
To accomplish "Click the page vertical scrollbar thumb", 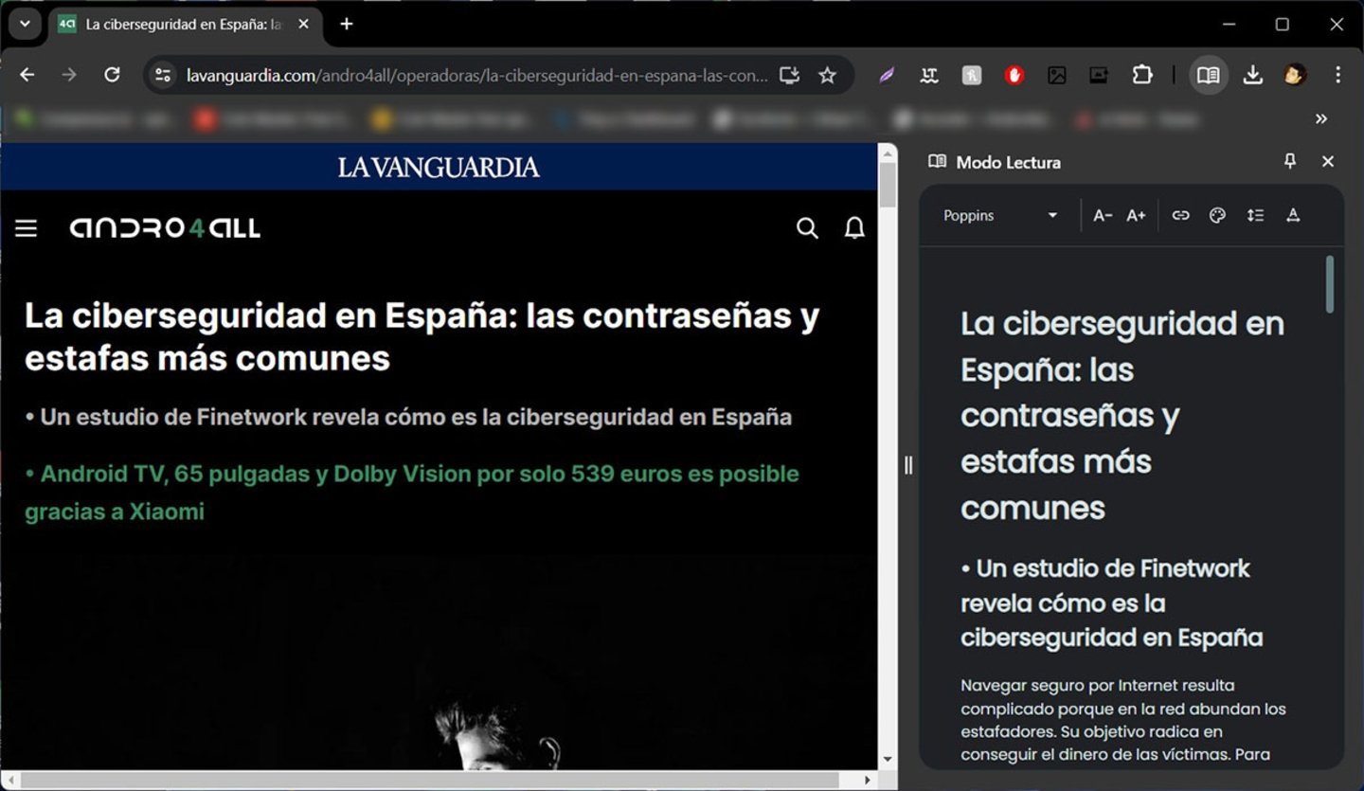I will click(x=888, y=186).
